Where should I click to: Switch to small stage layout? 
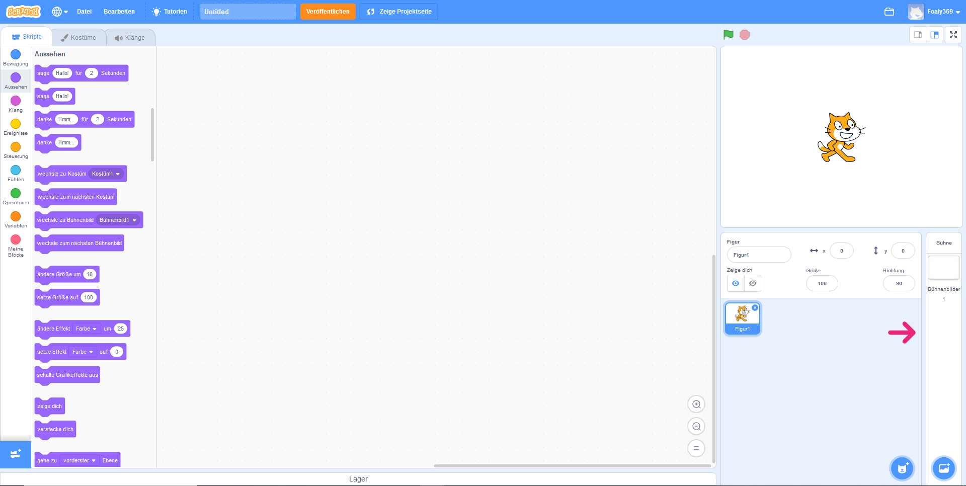918,35
